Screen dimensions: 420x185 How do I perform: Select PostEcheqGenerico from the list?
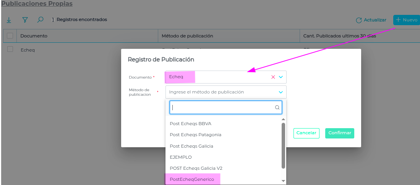coord(192,179)
